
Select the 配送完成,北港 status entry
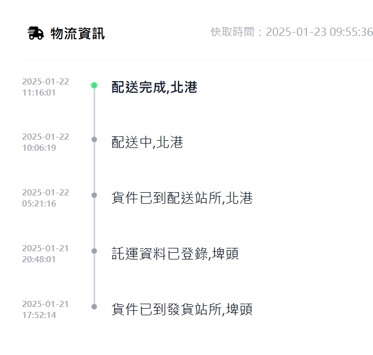click(154, 87)
